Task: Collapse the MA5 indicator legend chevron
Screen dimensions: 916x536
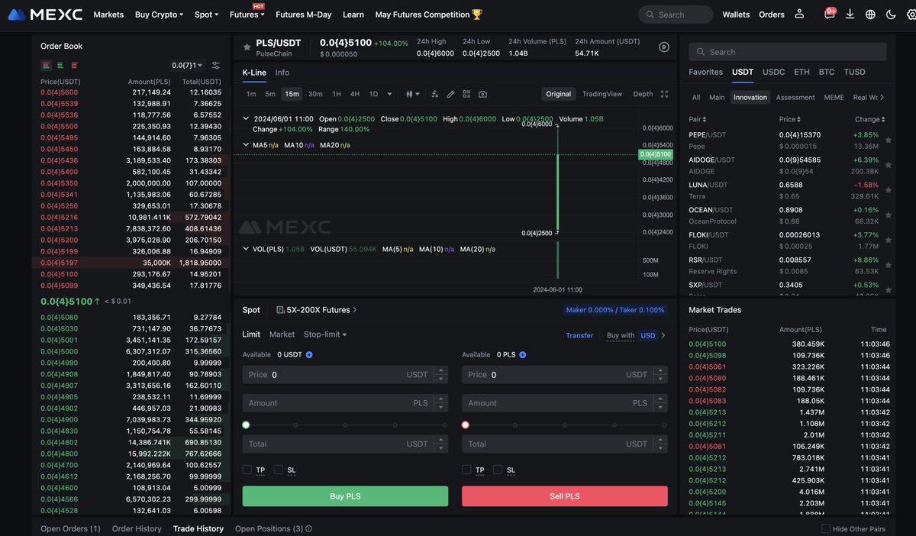Action: pos(246,144)
